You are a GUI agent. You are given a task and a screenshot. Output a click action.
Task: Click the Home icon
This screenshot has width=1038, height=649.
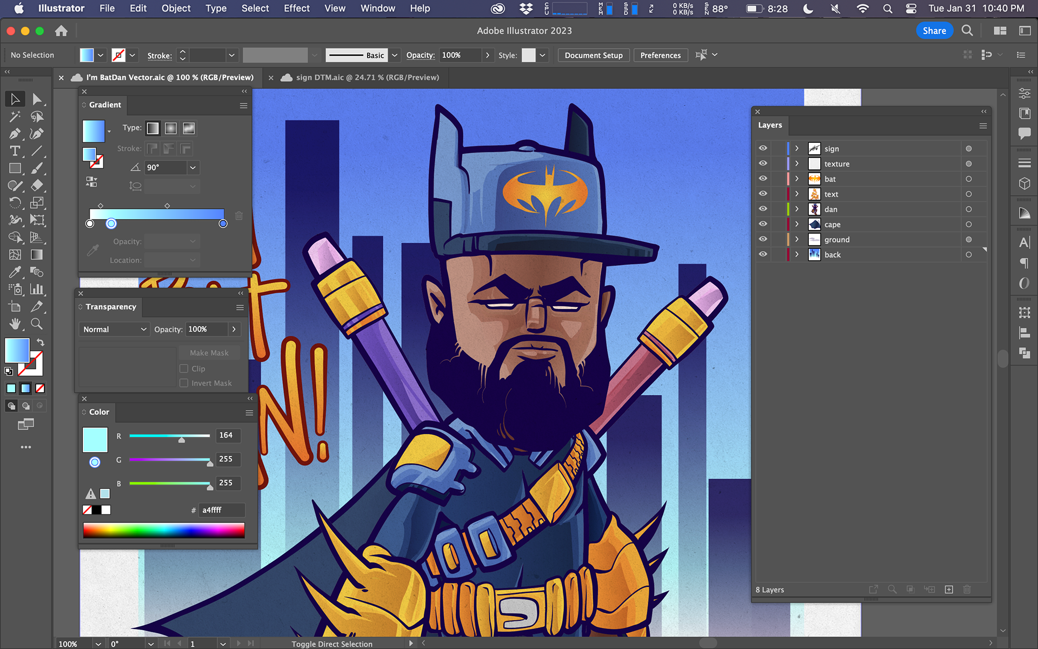click(61, 31)
